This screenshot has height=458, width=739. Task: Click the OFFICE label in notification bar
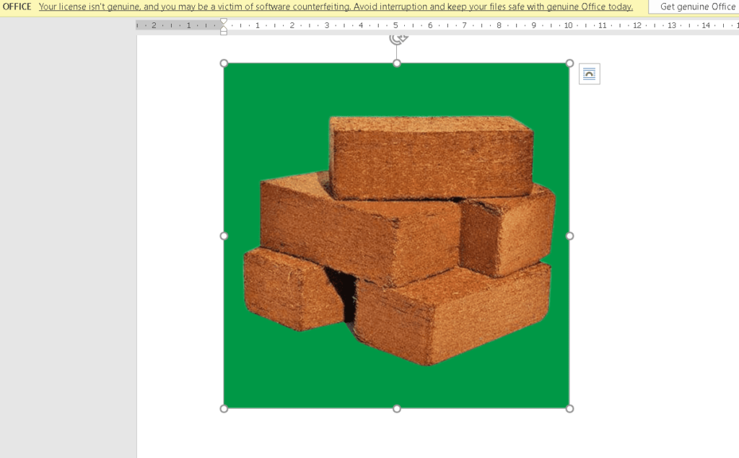click(x=17, y=6)
